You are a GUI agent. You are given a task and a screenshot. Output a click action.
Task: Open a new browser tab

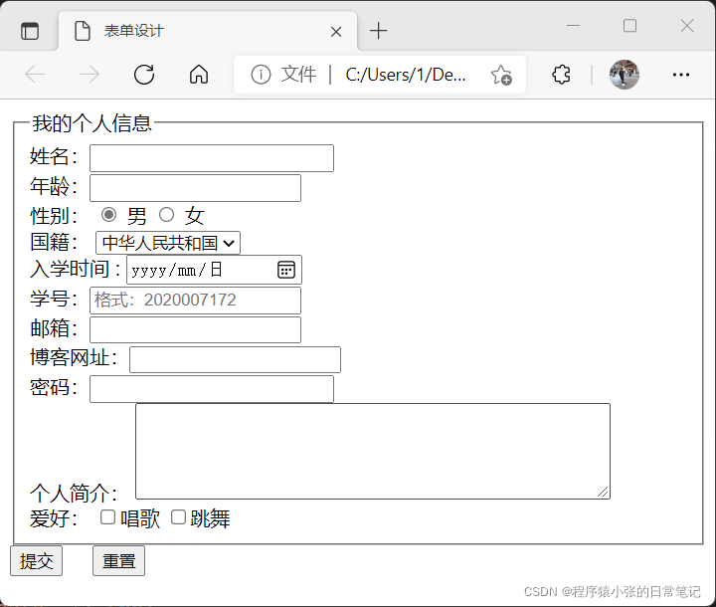click(x=379, y=31)
